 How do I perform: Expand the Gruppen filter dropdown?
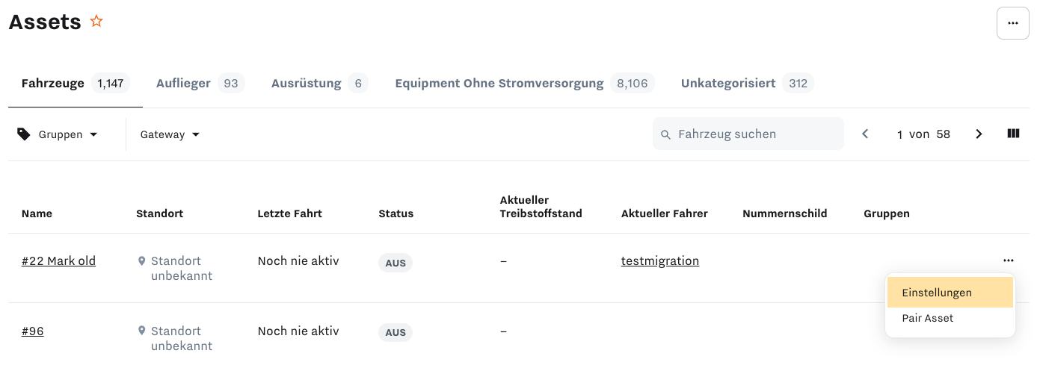[x=58, y=134]
